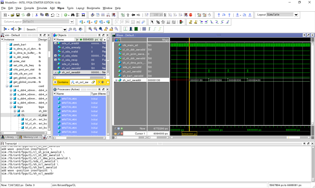The height and width of the screenshot is (188, 315).
Task: Select sh_ocl_awvalid in the Wave list
Action: 132,72
